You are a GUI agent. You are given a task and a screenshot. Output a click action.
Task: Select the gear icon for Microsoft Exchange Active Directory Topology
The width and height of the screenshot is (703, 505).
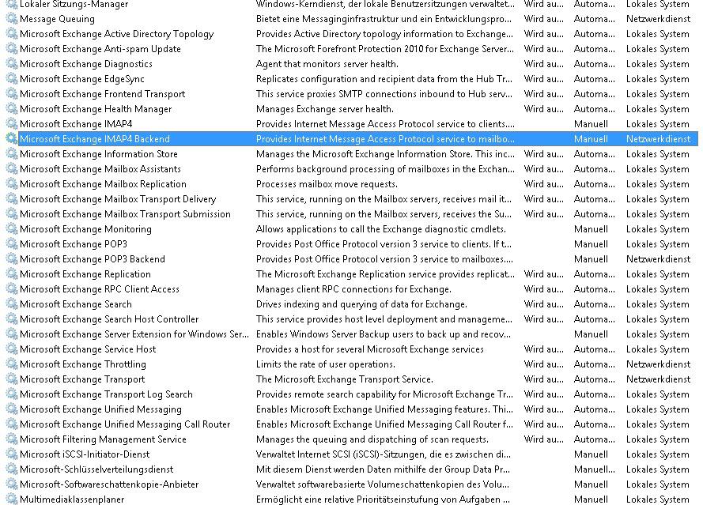(11, 34)
